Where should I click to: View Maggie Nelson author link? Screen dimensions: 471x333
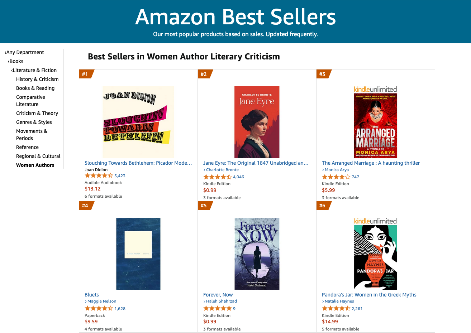tap(102, 301)
